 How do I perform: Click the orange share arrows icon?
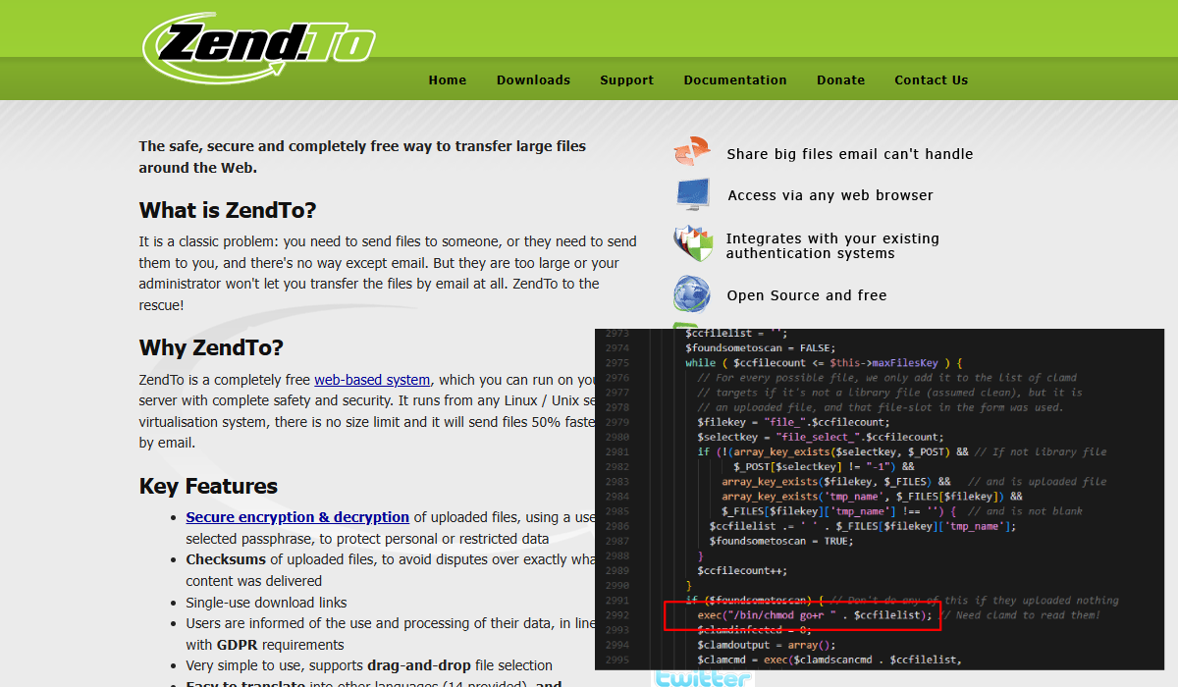(692, 153)
